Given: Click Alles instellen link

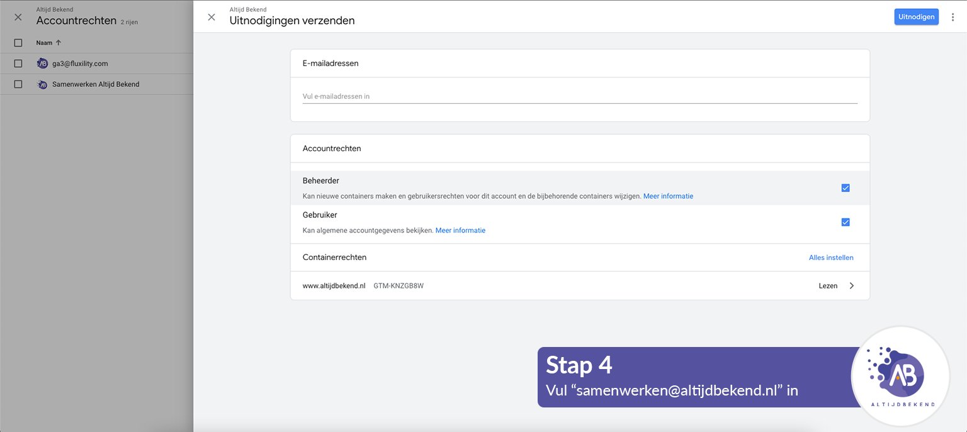Looking at the screenshot, I should click(831, 258).
